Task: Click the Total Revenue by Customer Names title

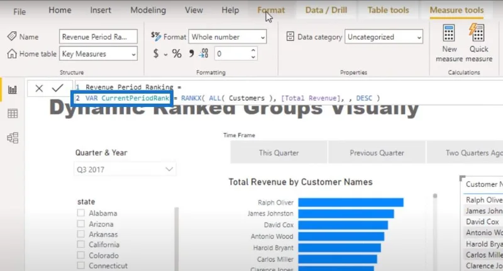Action: (301, 182)
